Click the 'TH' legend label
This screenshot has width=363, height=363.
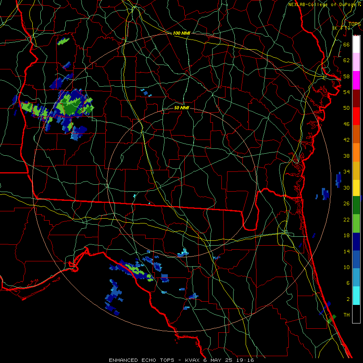(x=346, y=315)
